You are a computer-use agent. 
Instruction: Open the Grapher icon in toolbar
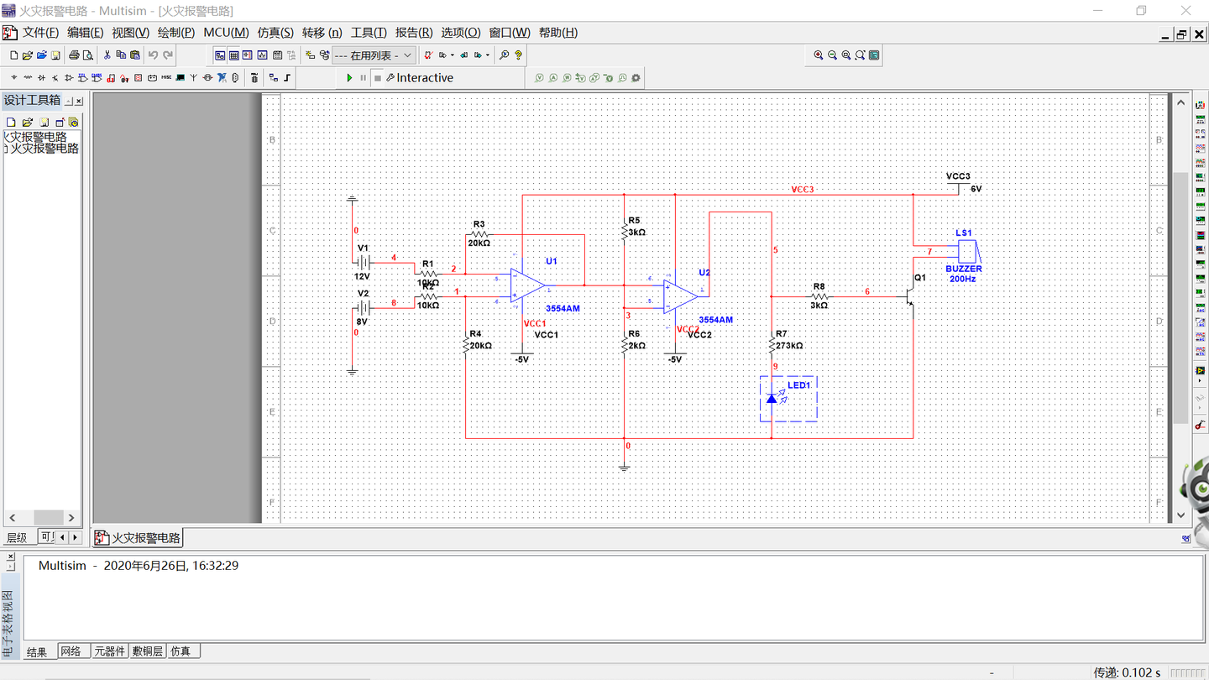(x=262, y=55)
